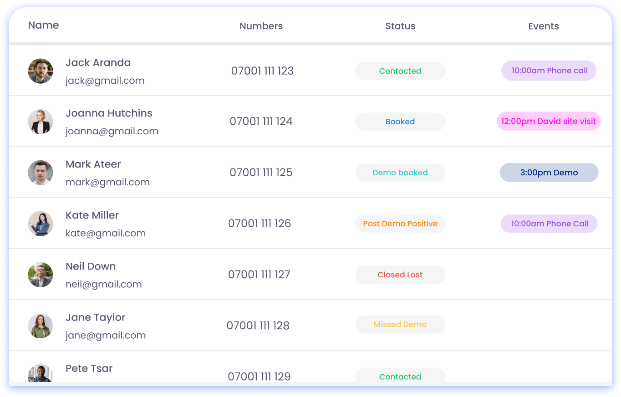The height and width of the screenshot is (397, 621).
Task: Select Jane Taylor's profile picture
Action: click(x=41, y=326)
